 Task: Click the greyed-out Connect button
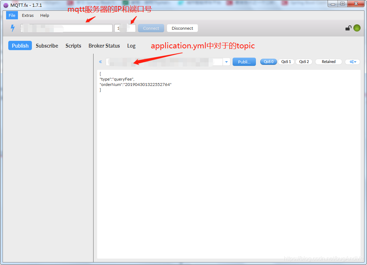click(151, 28)
